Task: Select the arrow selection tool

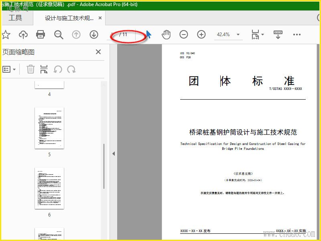Action: 148,34
